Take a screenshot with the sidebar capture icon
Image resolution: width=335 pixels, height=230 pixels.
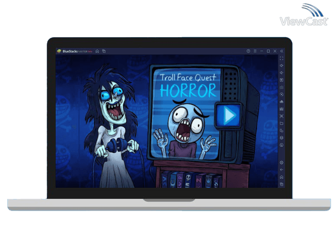[282, 116]
